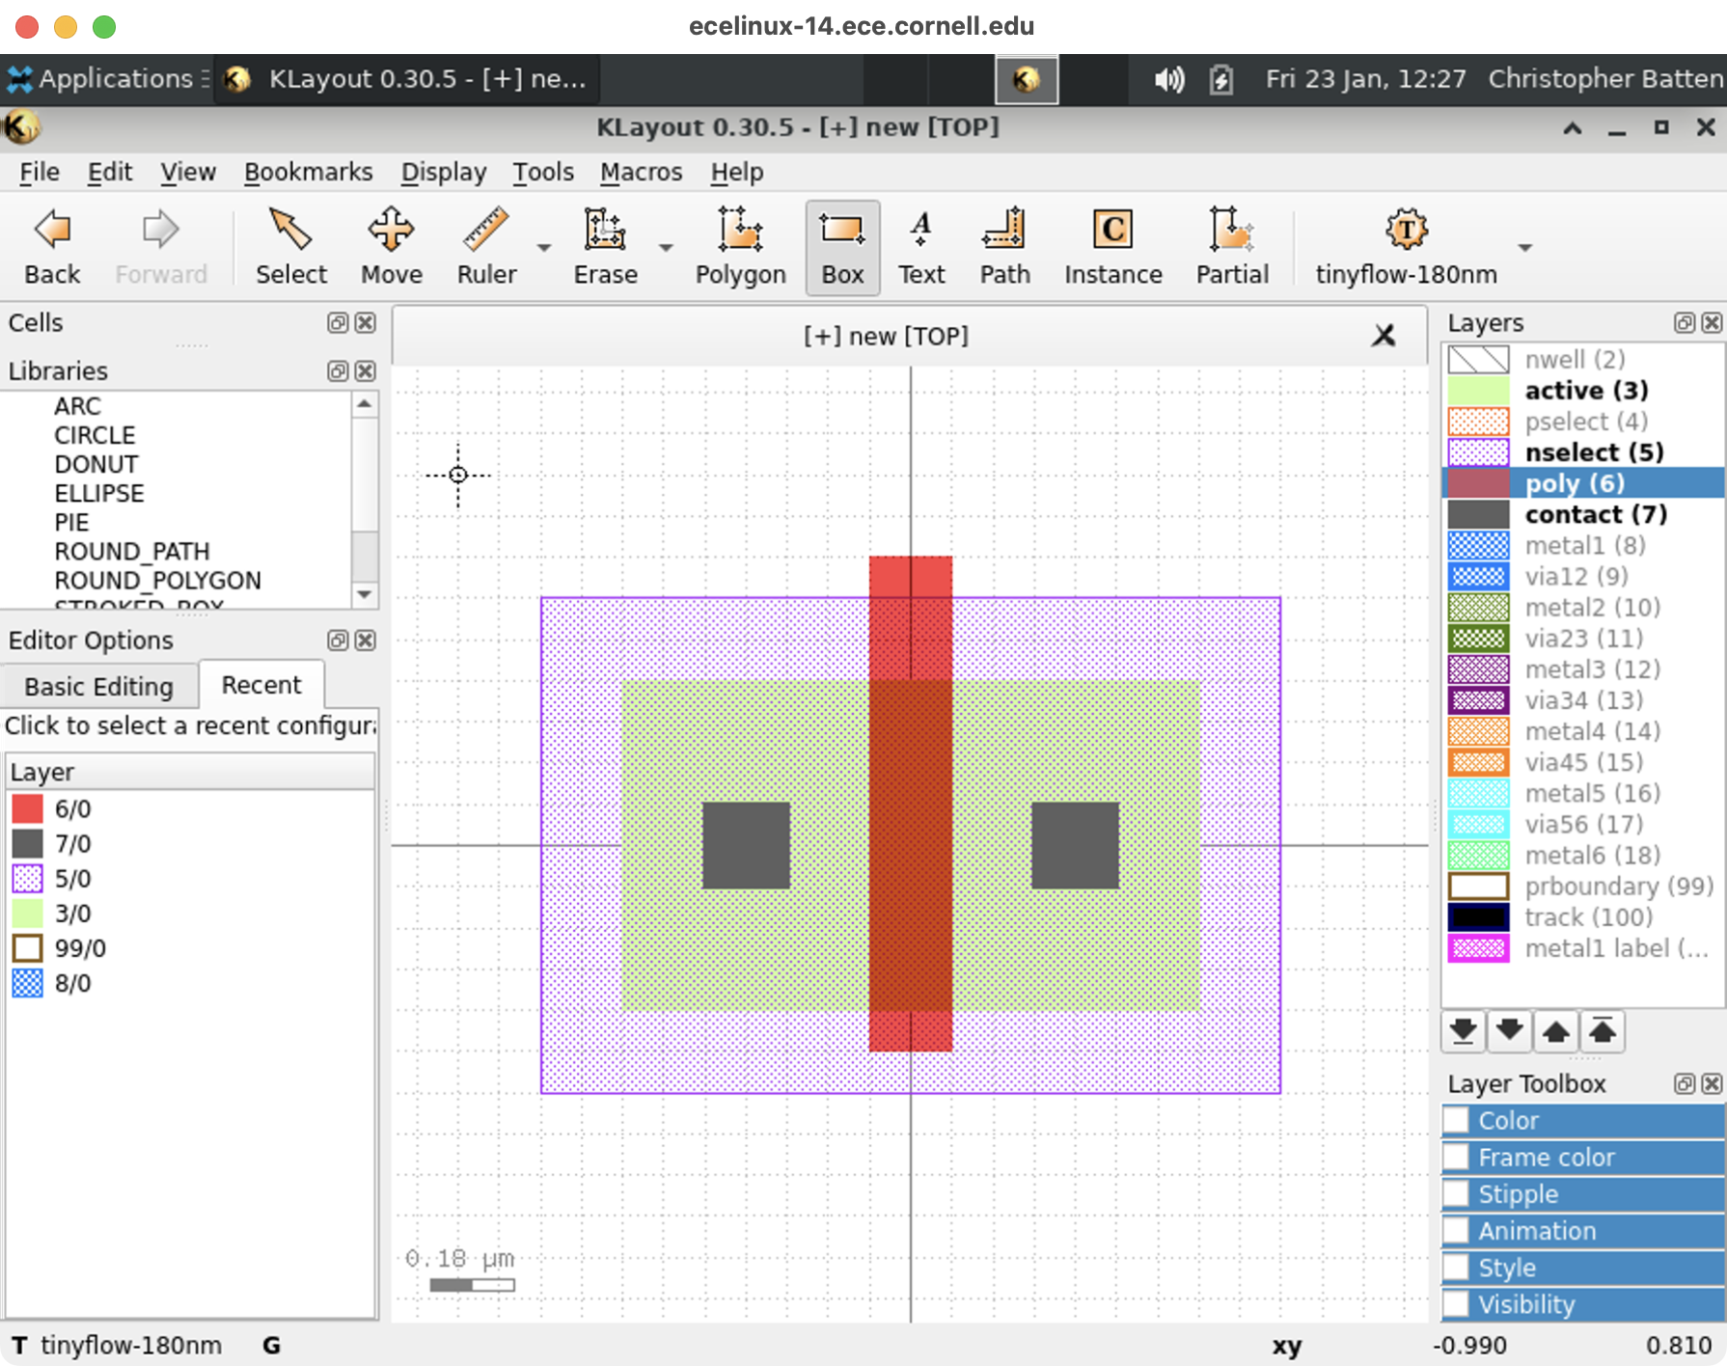Viewport: 1727px width, 1366px height.
Task: Switch to the Partial edit tool
Action: [1232, 247]
